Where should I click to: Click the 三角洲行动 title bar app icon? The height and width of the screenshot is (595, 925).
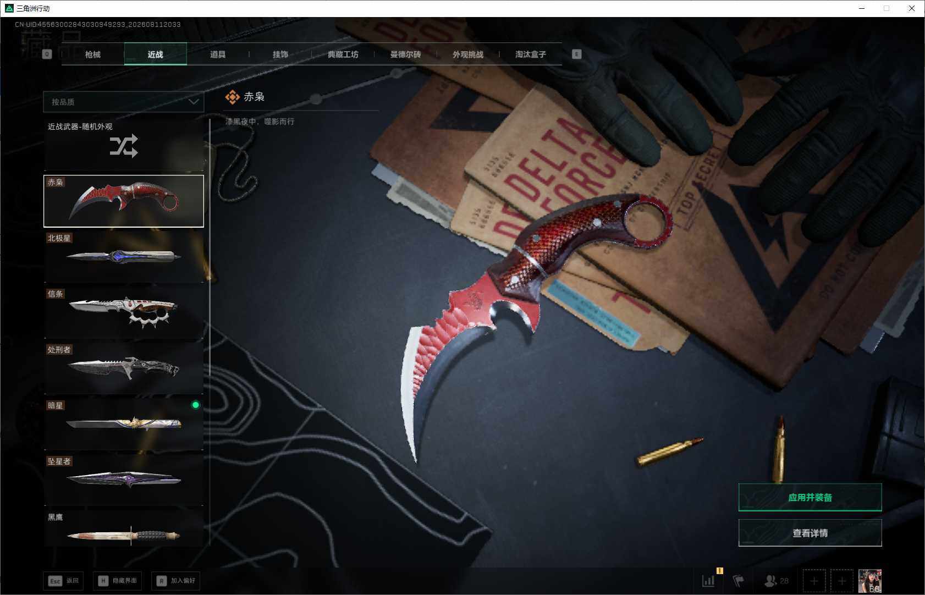(x=9, y=8)
